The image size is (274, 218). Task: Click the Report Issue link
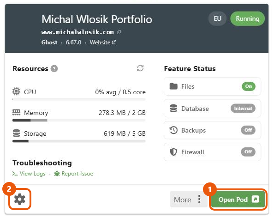73,174
